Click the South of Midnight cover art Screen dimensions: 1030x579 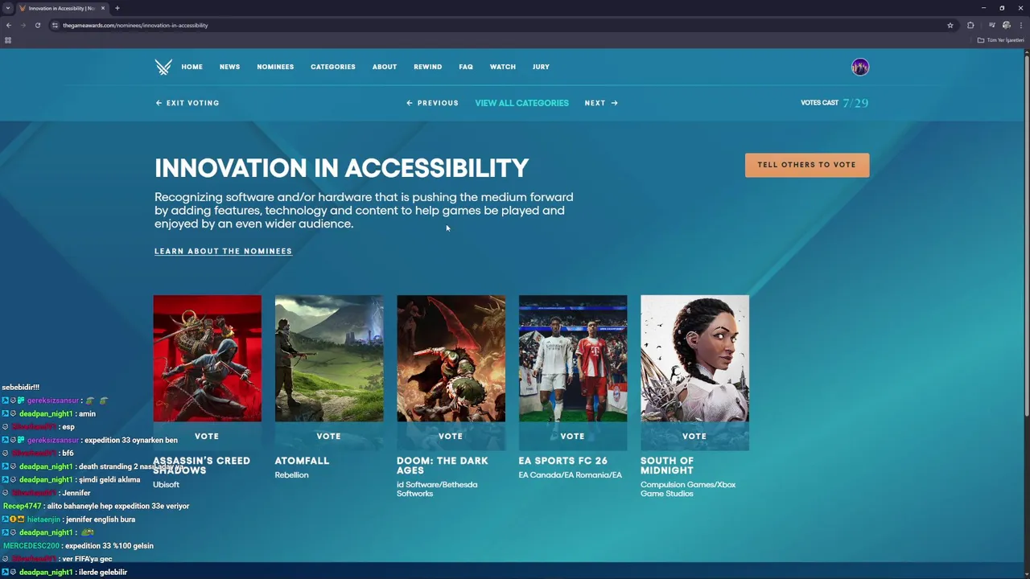[694, 358]
